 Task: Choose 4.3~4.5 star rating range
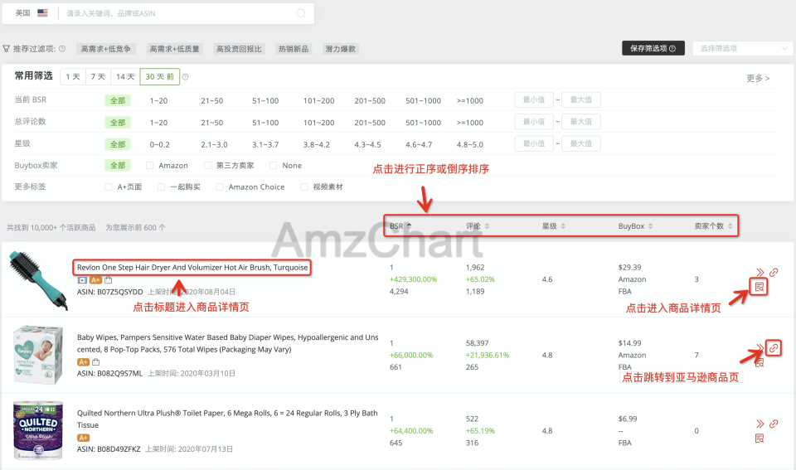[x=367, y=144]
